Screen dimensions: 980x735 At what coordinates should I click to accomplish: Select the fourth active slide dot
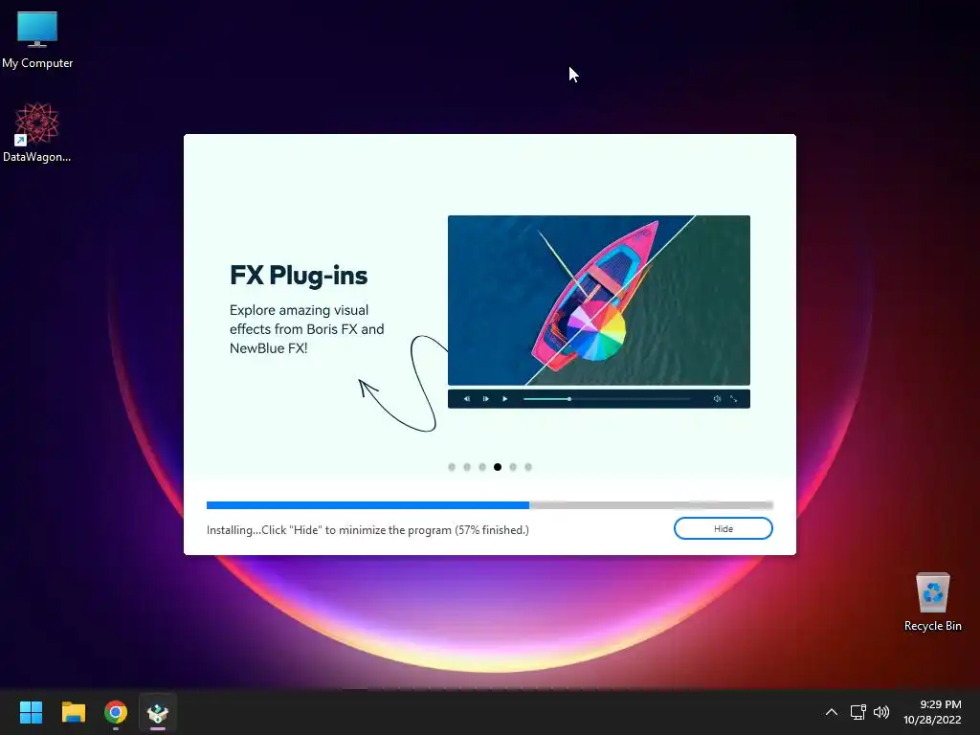[498, 467]
